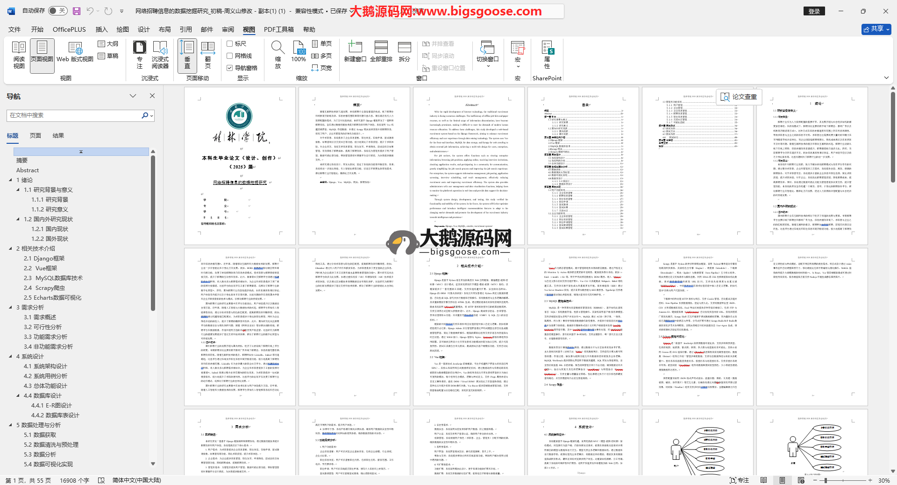
Task: Open the navigation search options dropdown arrow
Action: coord(152,116)
